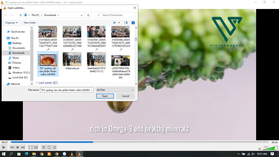Screen dimensions: 279x157
Task: Play the video in VLC
Action: click(4, 147)
